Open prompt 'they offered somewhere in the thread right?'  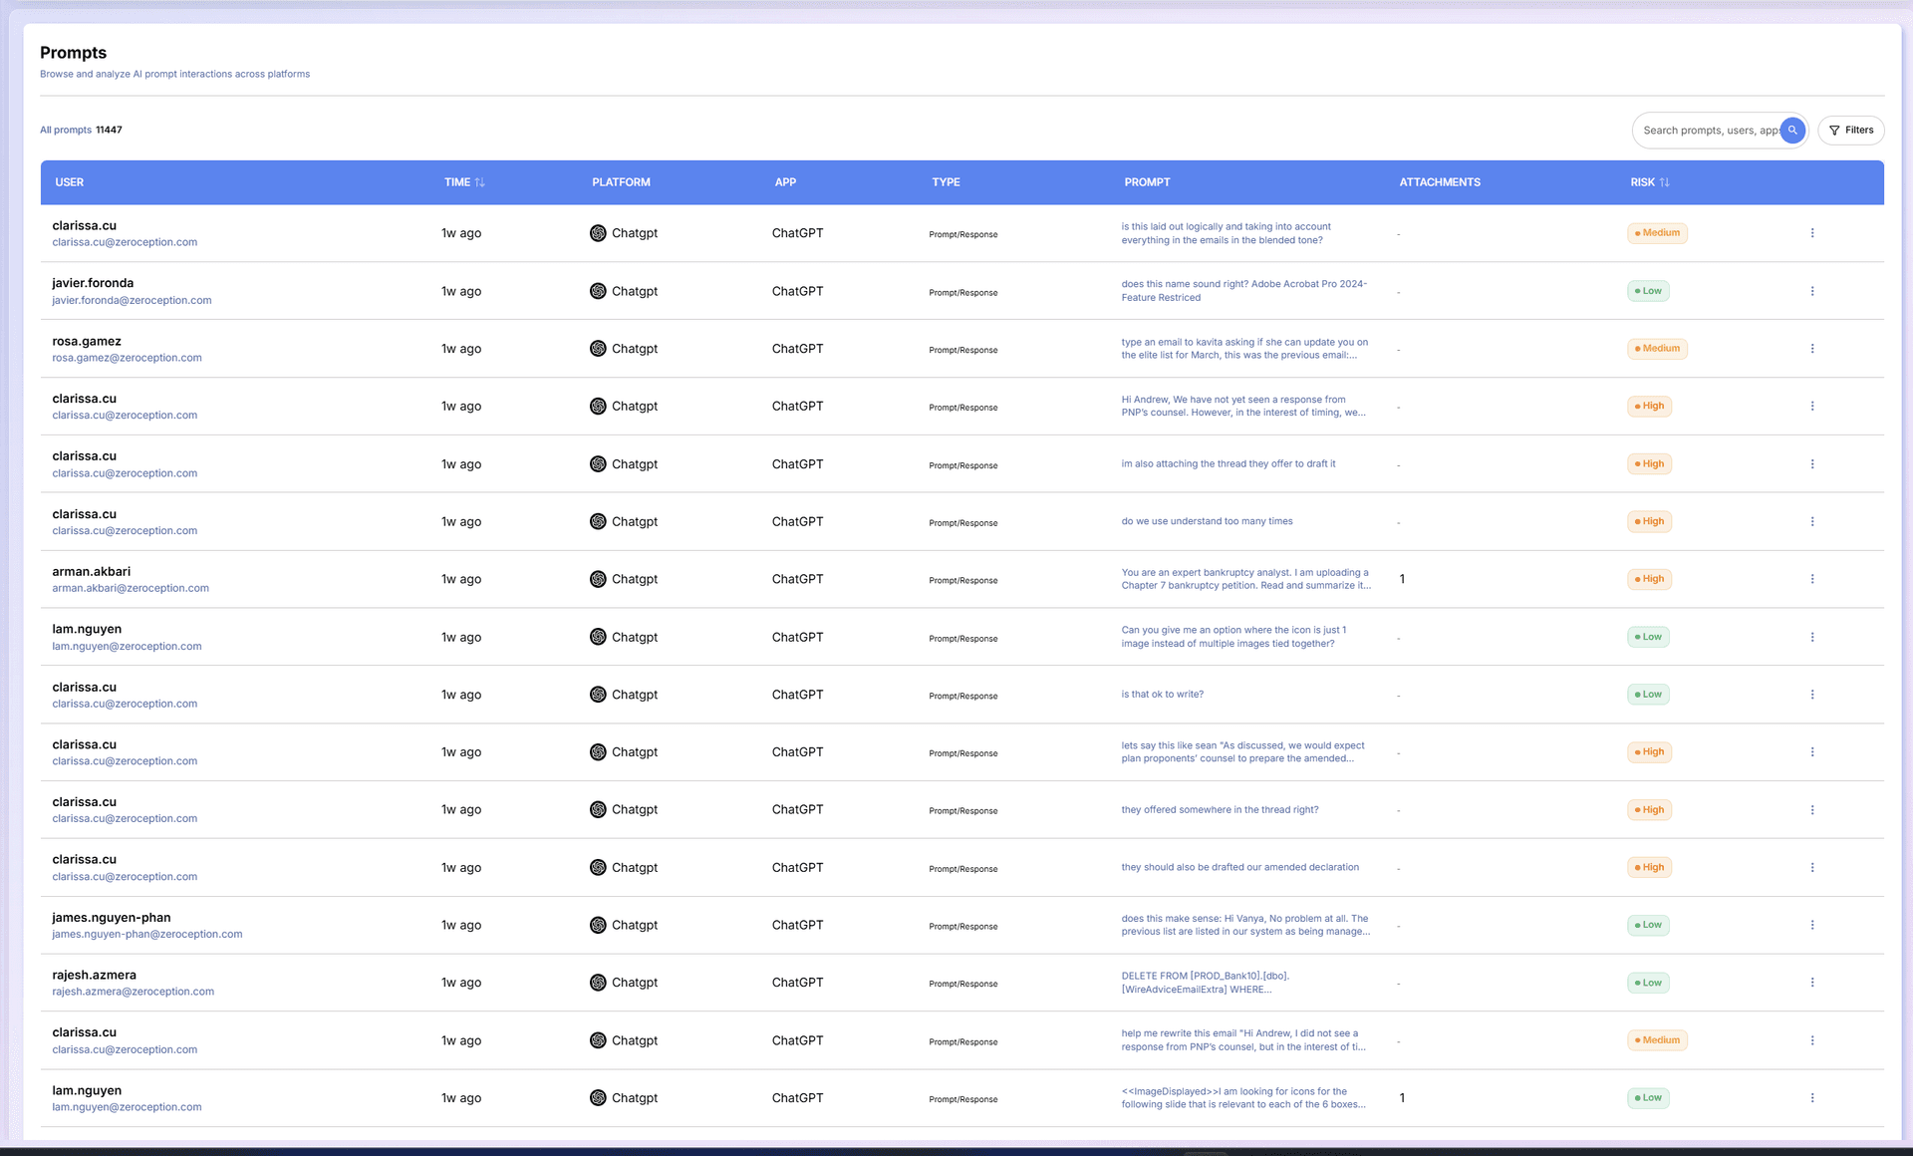coord(1220,810)
